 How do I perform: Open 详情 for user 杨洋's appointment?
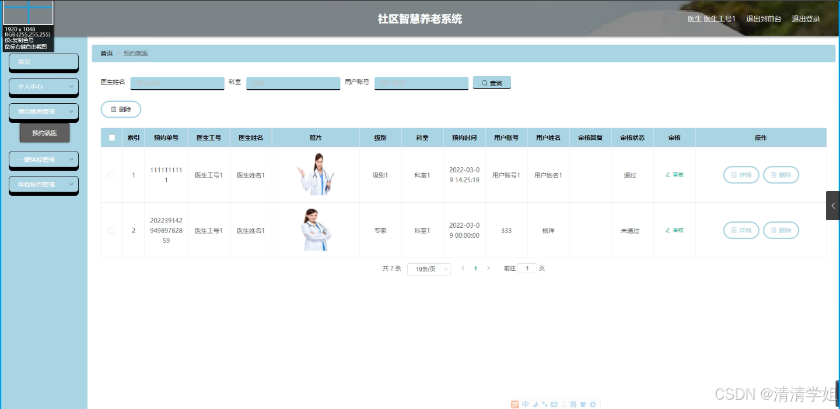(x=741, y=230)
